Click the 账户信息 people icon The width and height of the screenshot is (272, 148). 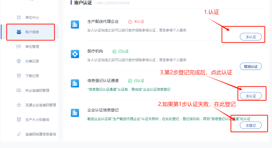click(19, 32)
